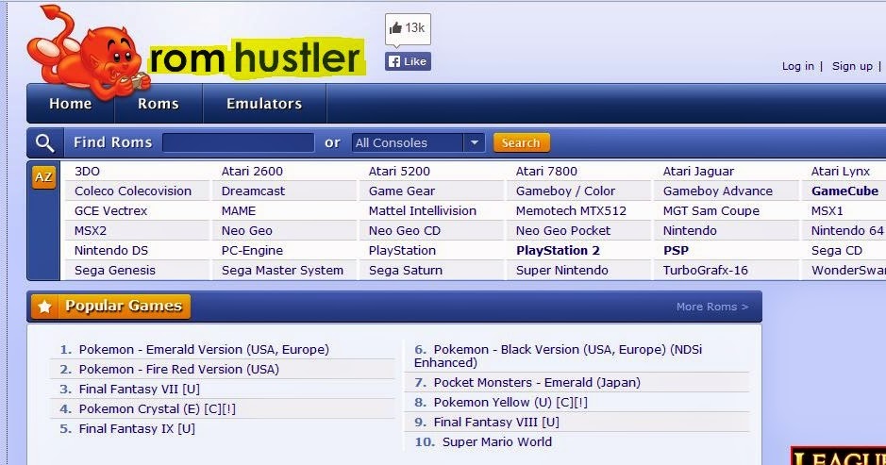
Task: Select the Dreamcast console
Action: pyautogui.click(x=253, y=191)
